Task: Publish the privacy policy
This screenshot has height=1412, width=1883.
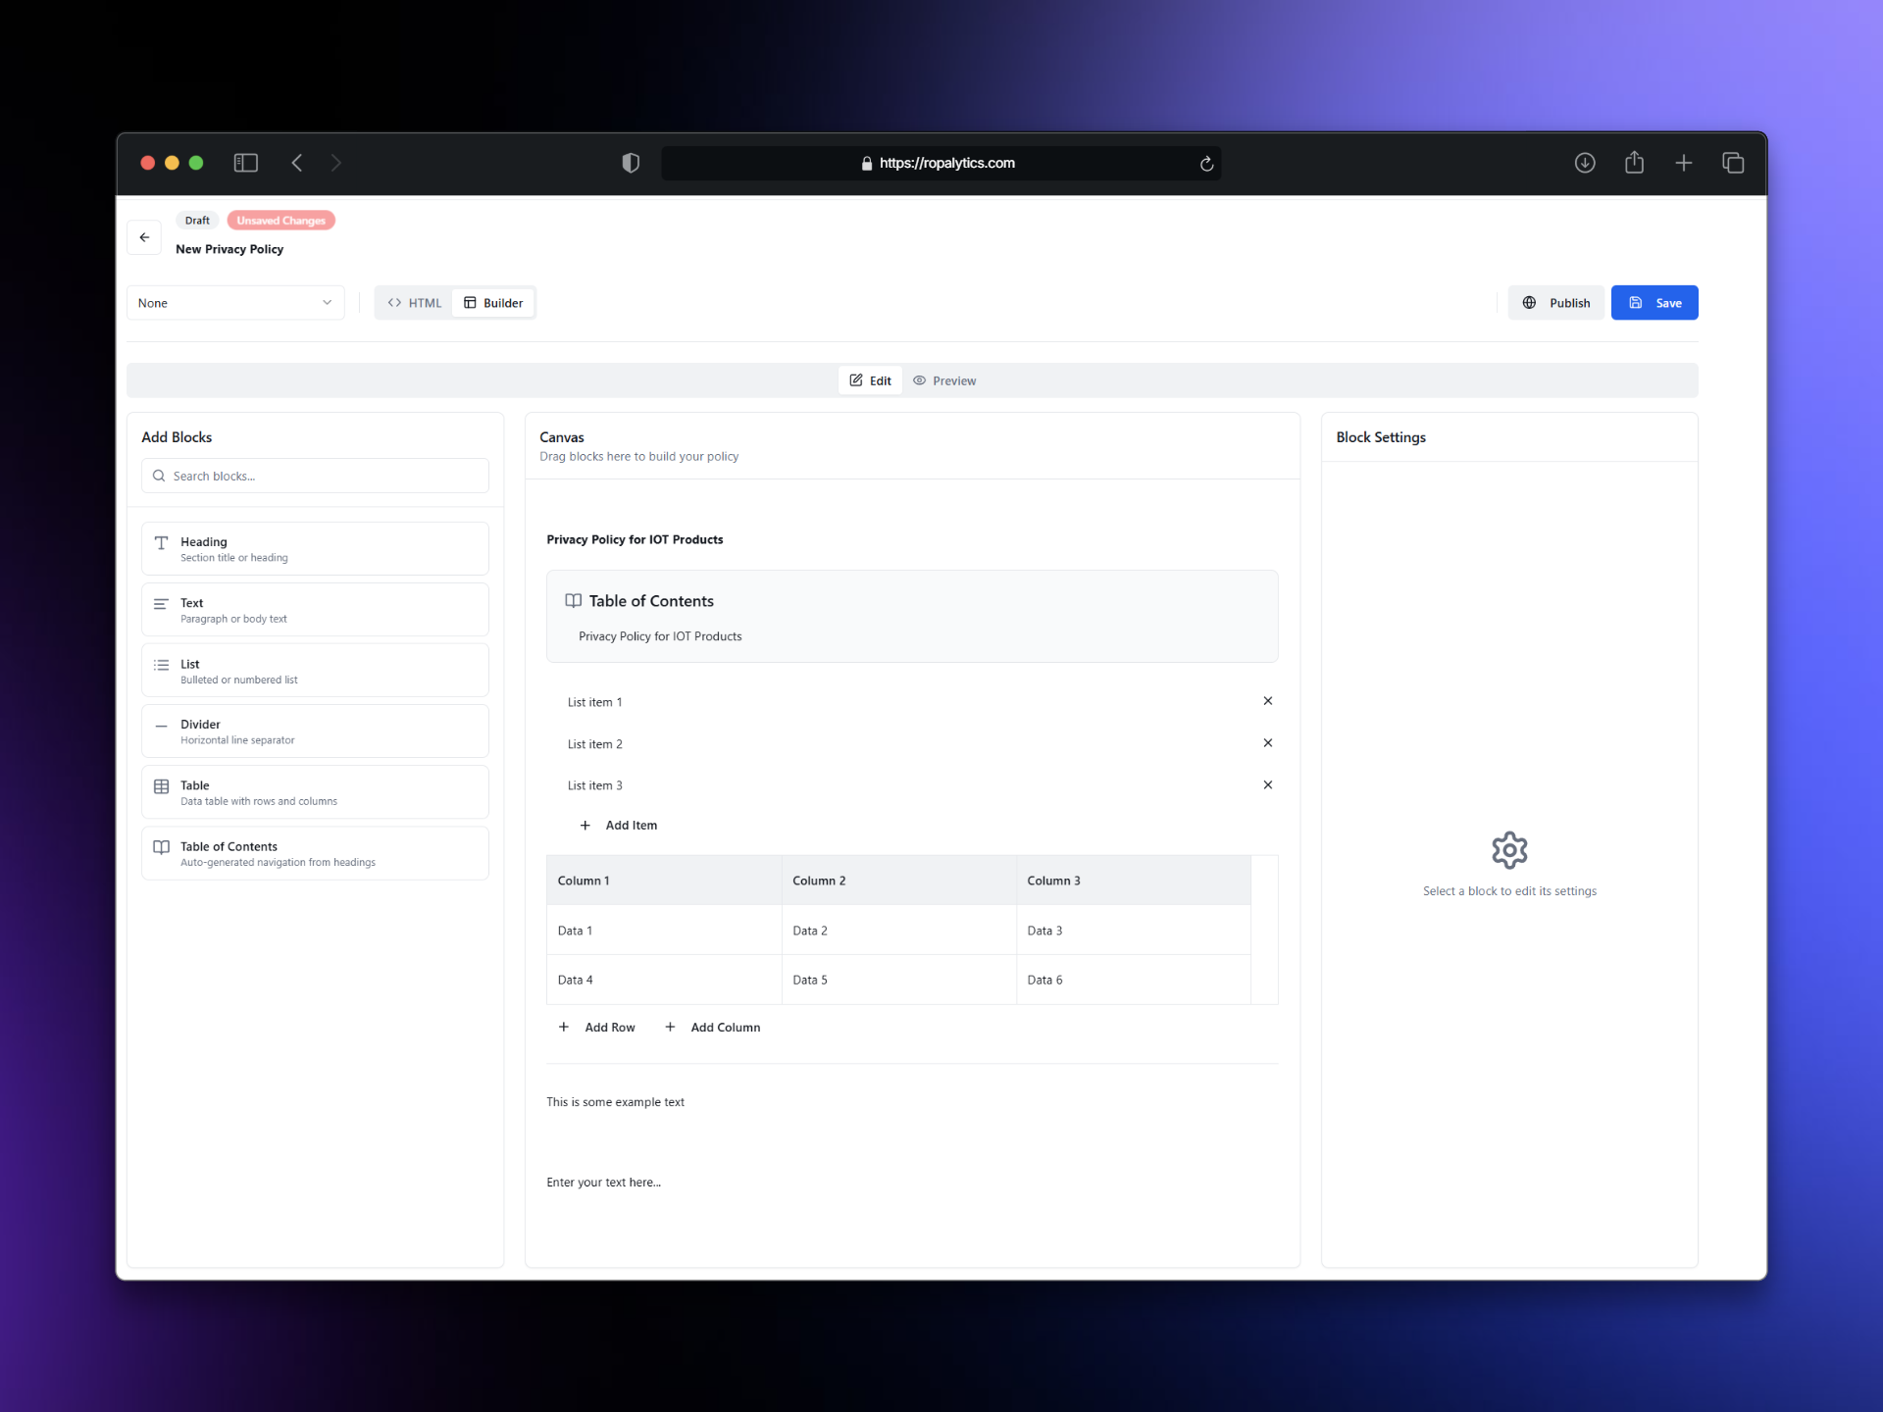Action: (1555, 302)
